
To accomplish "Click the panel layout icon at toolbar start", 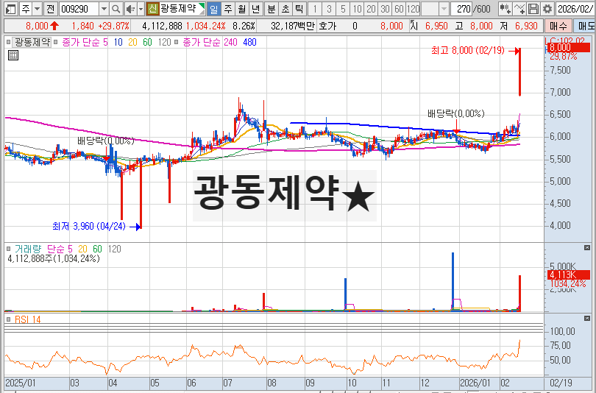I will (10, 9).
